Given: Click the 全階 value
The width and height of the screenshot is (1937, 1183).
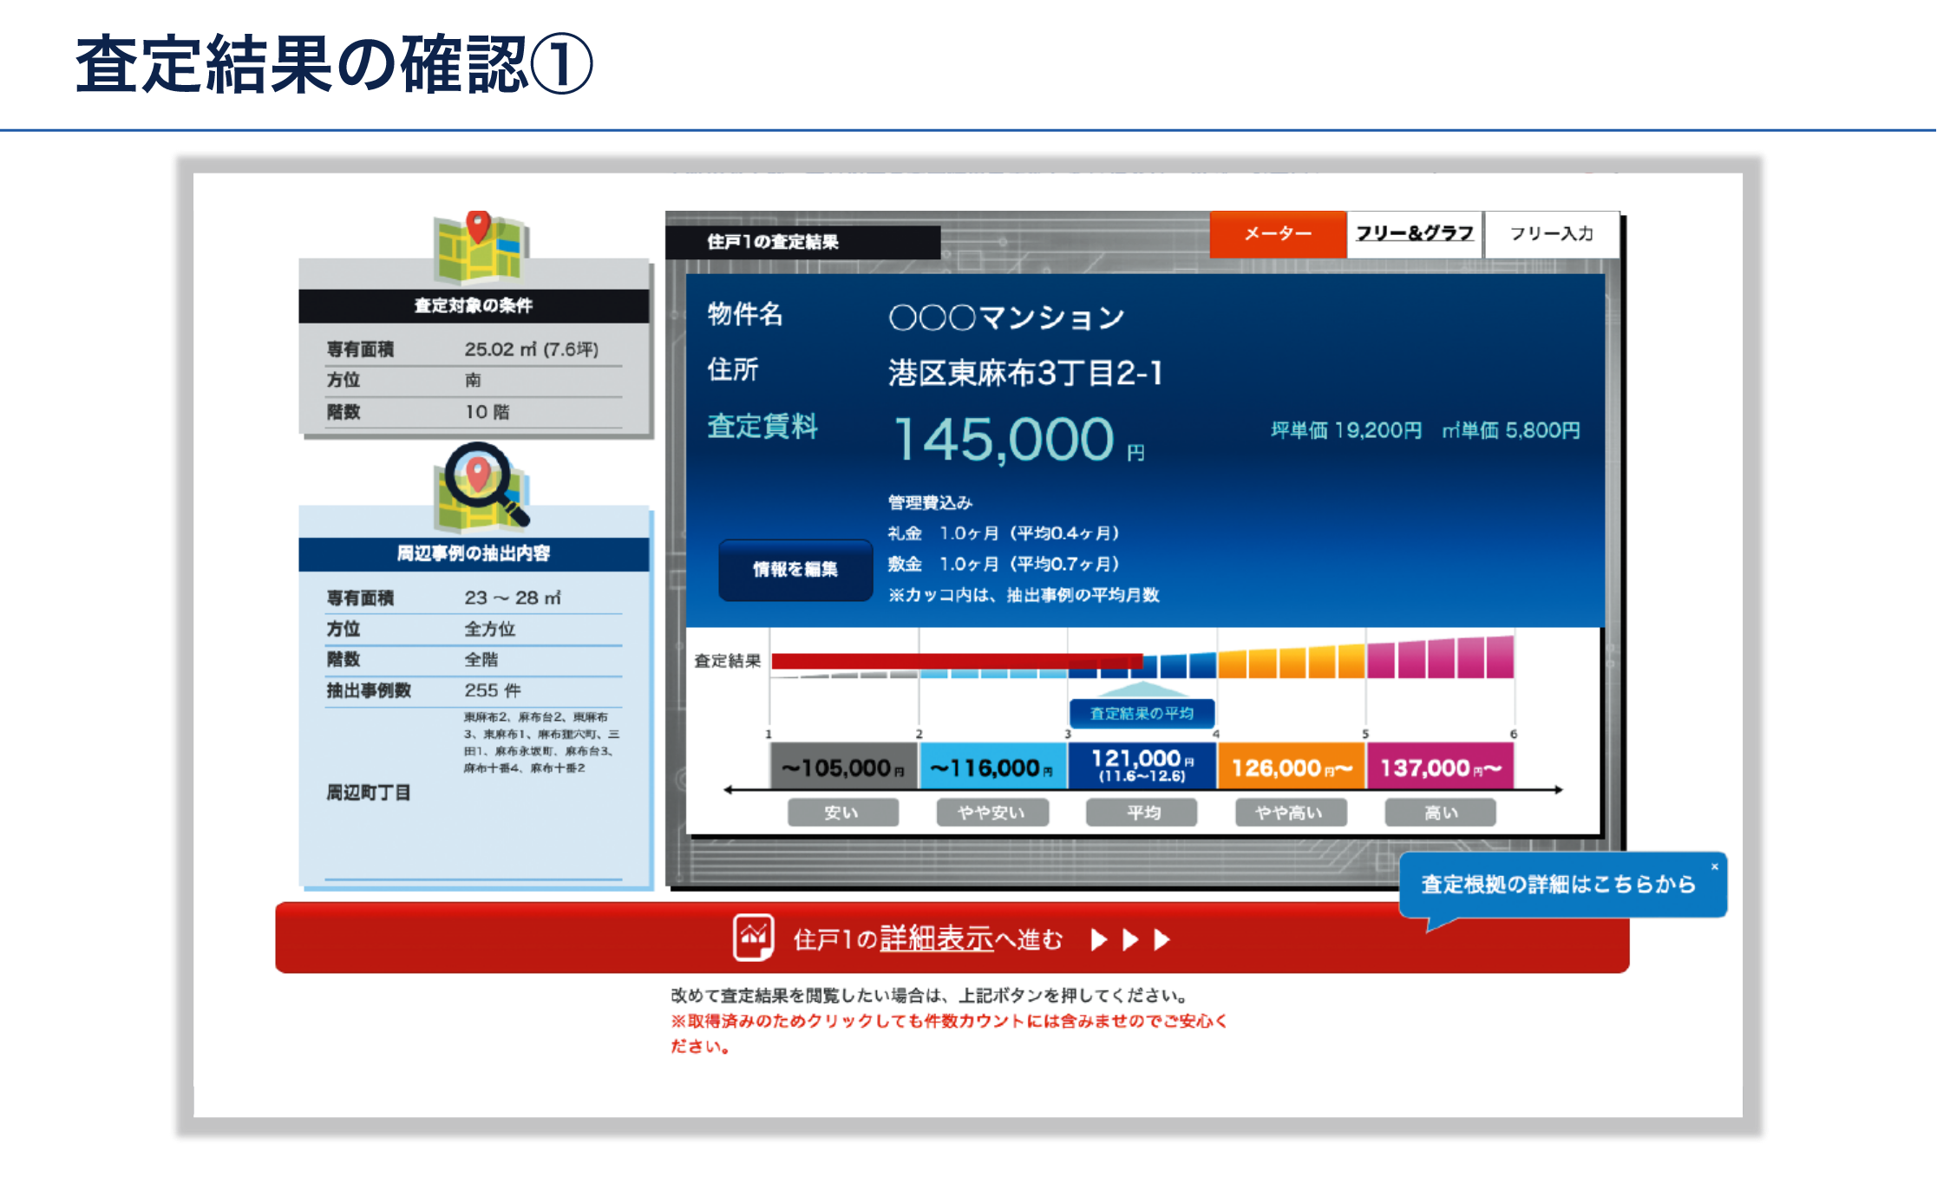Looking at the screenshot, I should pos(481,659).
